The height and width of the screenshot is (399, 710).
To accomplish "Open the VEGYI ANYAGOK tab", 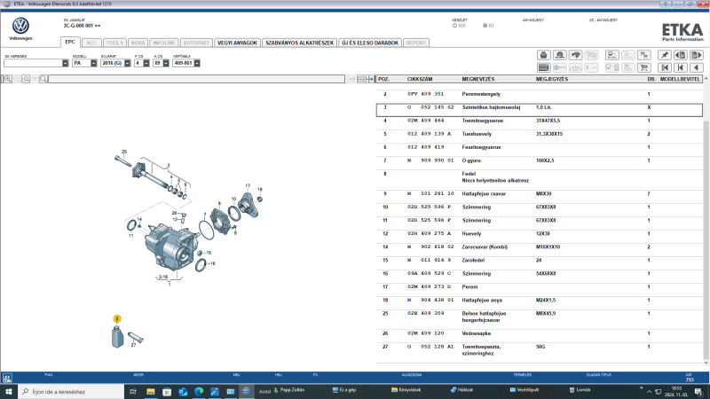I will tap(237, 43).
